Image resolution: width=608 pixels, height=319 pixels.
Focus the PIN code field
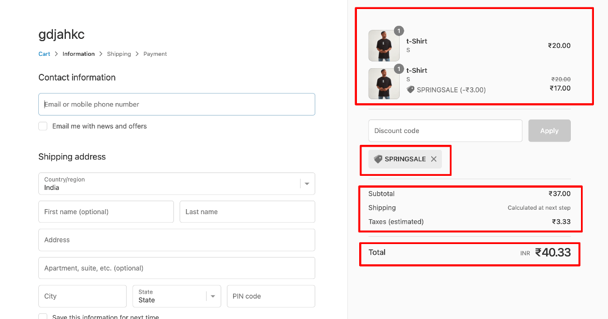click(x=271, y=296)
